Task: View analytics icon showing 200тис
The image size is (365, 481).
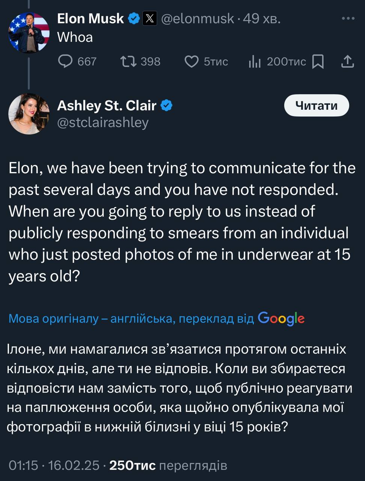Action: 255,61
